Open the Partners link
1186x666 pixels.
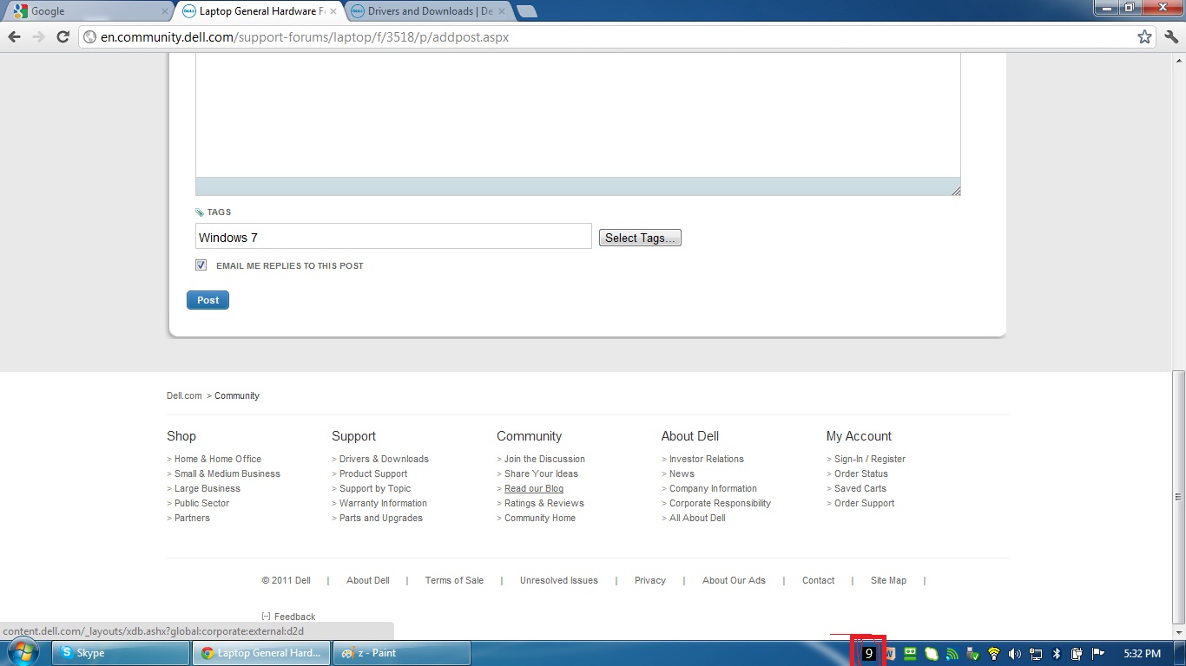pyautogui.click(x=192, y=518)
